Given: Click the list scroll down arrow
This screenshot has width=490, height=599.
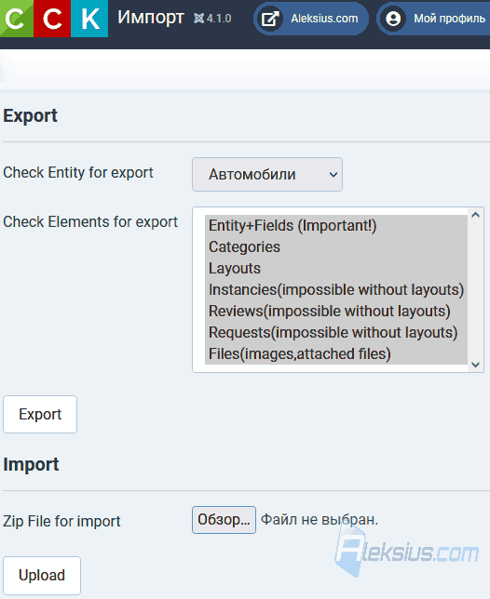Looking at the screenshot, I should (x=475, y=365).
